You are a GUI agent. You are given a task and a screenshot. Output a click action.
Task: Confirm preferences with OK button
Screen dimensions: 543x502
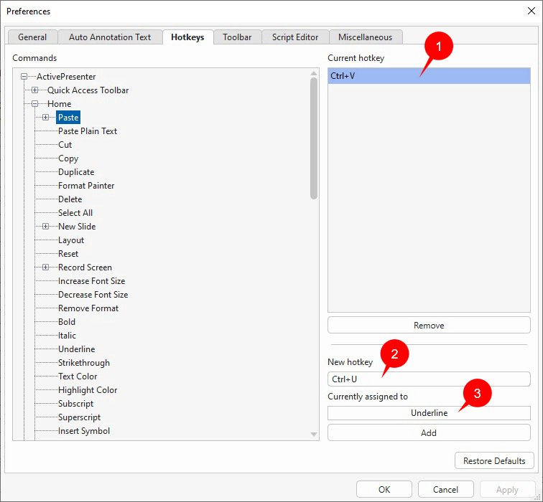384,490
